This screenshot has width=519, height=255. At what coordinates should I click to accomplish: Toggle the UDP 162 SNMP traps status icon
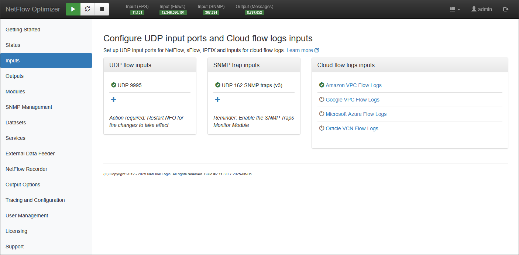pos(218,85)
